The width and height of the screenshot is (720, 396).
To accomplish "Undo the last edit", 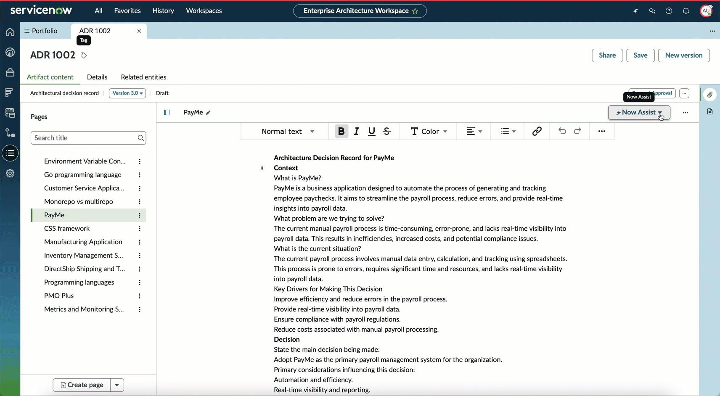I will (562, 131).
